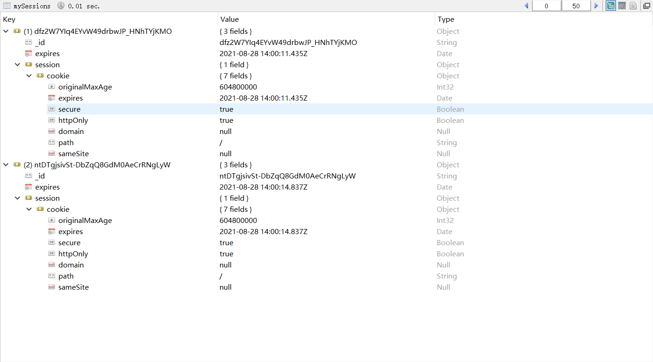Viewport: 653px width, 362px height.
Task: Switch to table view mode
Action: tap(622, 6)
